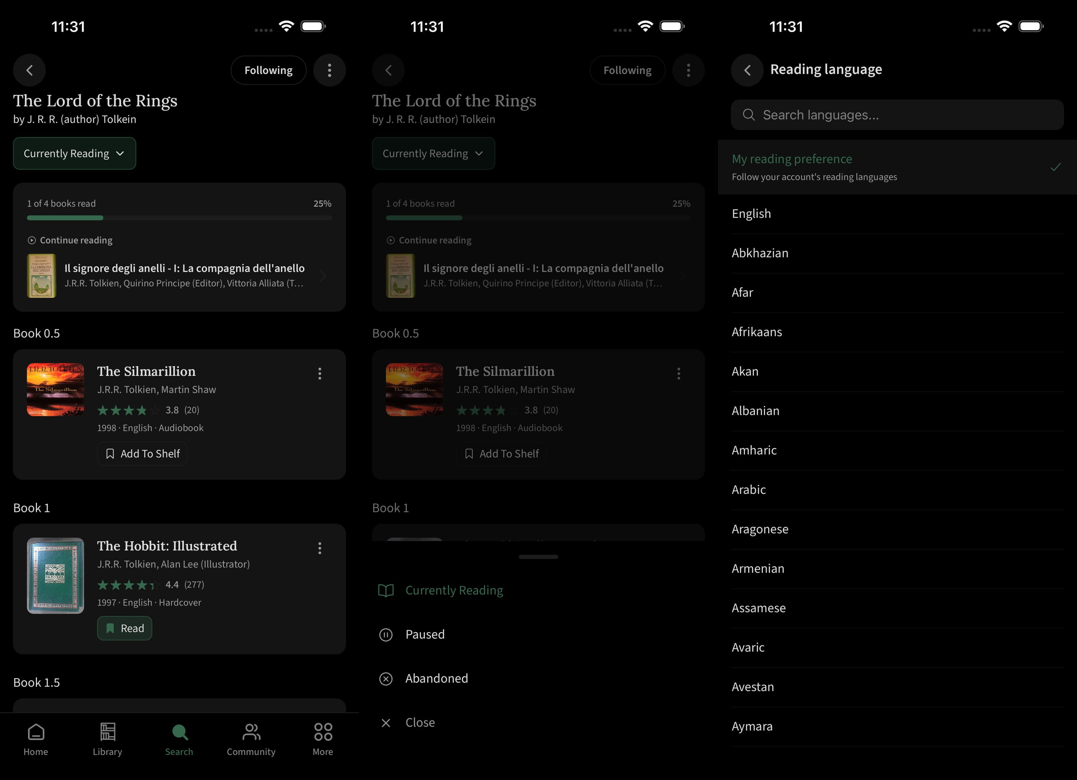This screenshot has height=780, width=1077.
Task: Open the Library tab
Action: (107, 739)
